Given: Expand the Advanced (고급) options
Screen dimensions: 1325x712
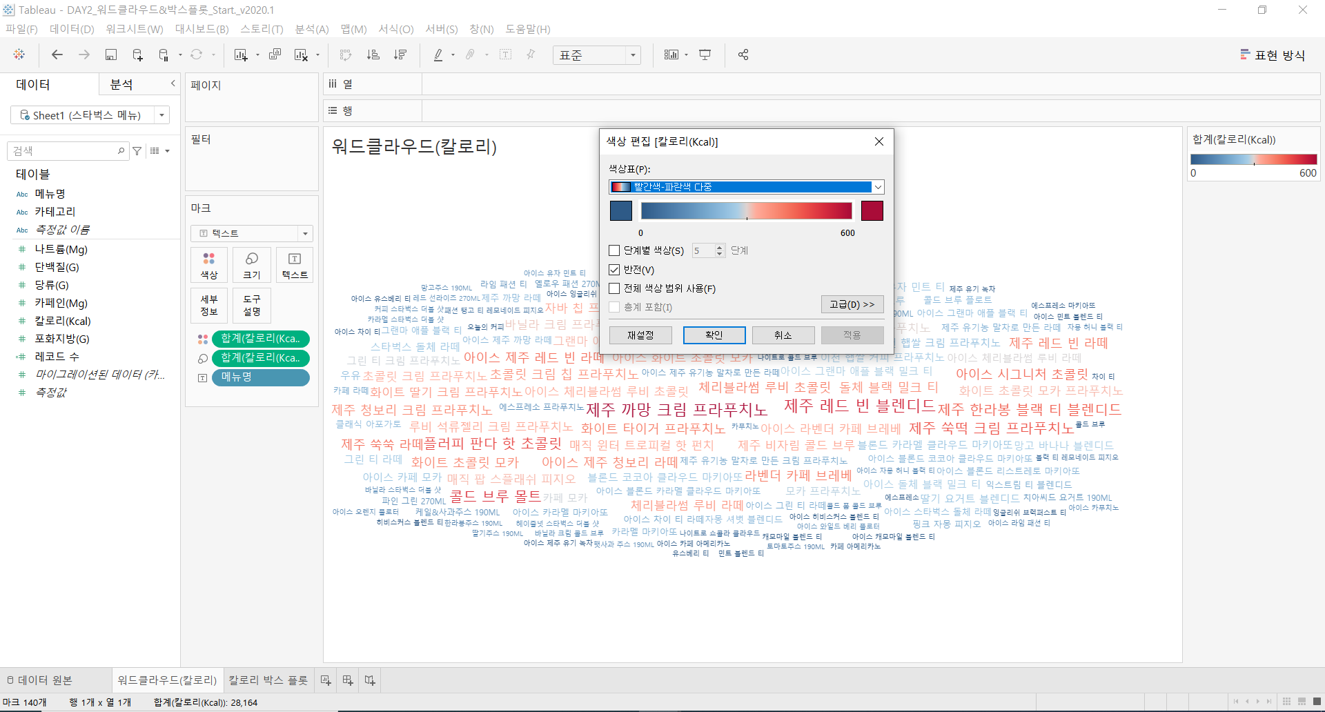Looking at the screenshot, I should [x=852, y=304].
